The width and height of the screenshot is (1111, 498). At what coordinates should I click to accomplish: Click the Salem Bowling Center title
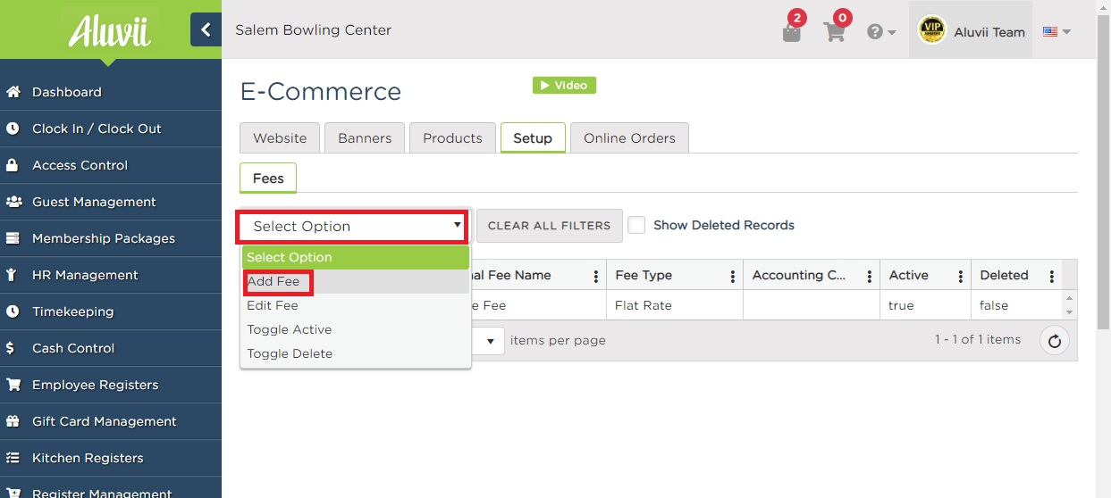pos(313,30)
